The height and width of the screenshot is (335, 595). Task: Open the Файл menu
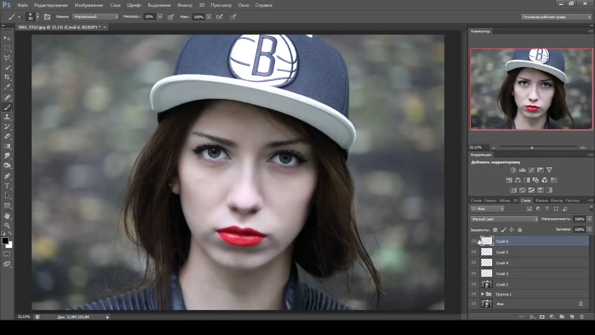(x=22, y=5)
